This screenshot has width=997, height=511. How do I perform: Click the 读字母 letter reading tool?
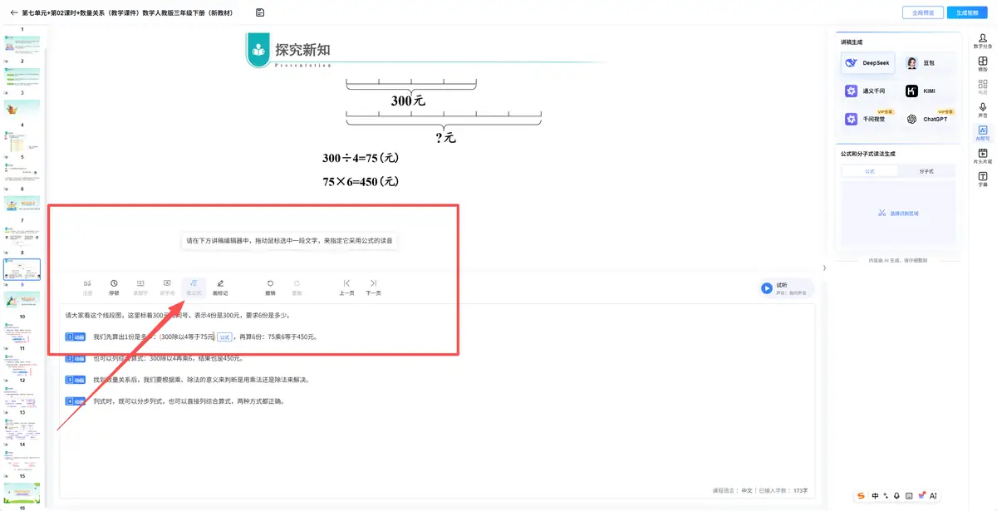(167, 287)
